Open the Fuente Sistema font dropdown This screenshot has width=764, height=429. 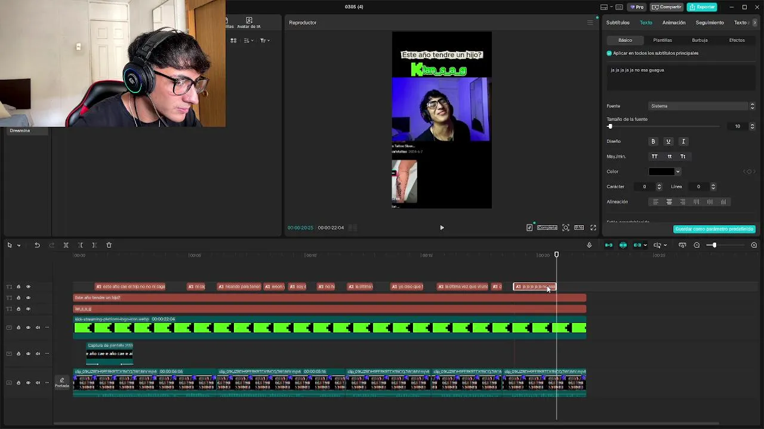coord(702,106)
